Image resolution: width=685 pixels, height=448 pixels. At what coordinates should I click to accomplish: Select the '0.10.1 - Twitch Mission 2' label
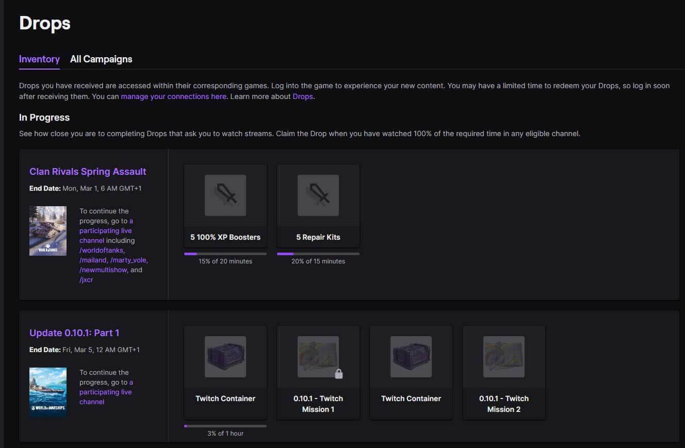click(504, 404)
